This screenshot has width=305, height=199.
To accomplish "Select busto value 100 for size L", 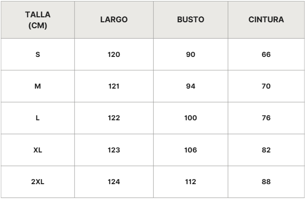I will click(191, 118).
